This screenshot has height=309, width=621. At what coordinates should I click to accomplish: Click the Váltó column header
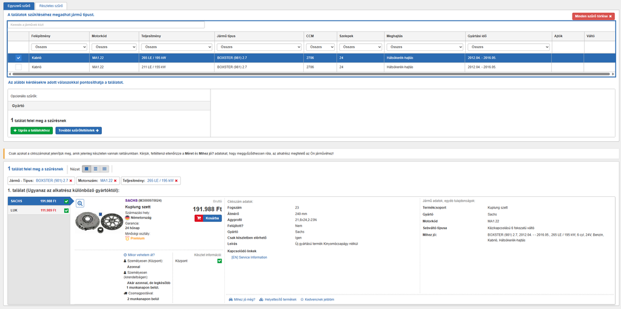click(x=600, y=36)
